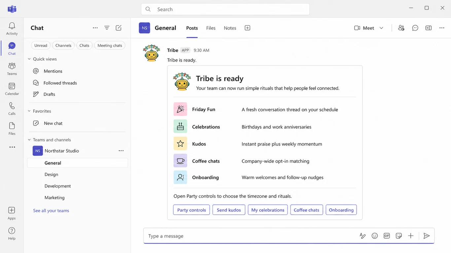The height and width of the screenshot is (253, 451).
Task: Select the General channel
Action: click(x=78, y=163)
